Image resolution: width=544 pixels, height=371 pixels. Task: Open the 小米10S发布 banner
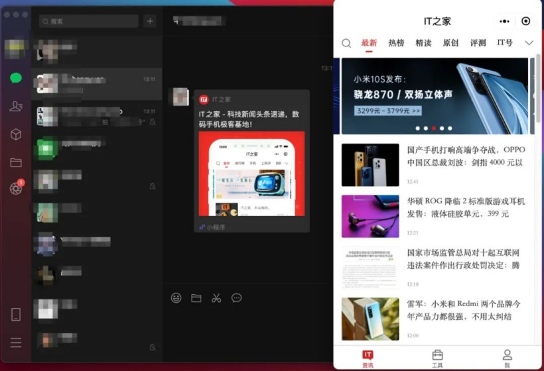pyautogui.click(x=435, y=96)
